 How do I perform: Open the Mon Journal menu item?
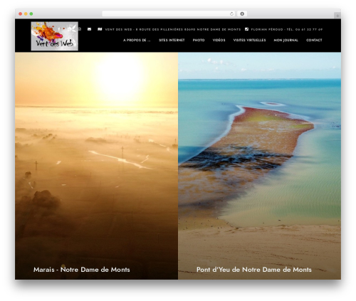(286, 40)
